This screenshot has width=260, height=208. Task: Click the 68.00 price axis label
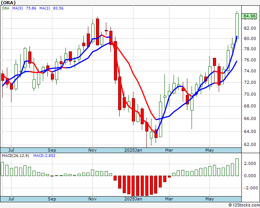[x=250, y=106]
